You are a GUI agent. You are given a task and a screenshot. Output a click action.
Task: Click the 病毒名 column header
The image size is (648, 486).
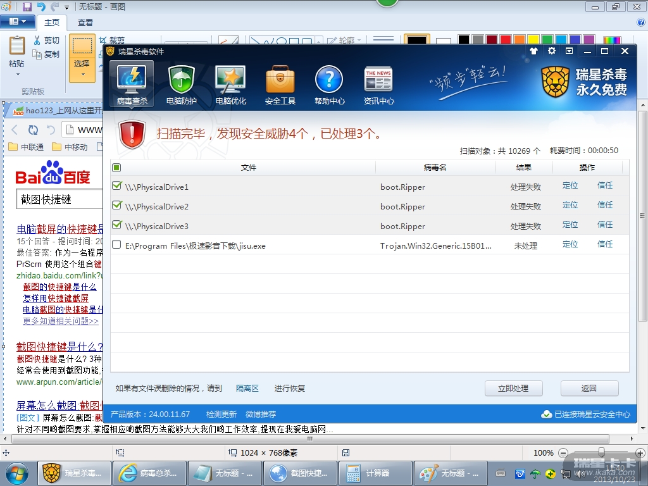pyautogui.click(x=435, y=167)
